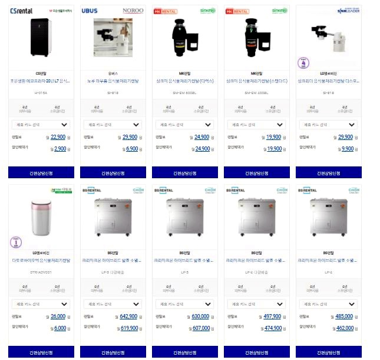Screen dimensions: 380x360
Task: Click the UBUS brand logo
Action: click(90, 11)
